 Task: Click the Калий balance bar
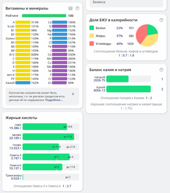click(128, 89)
